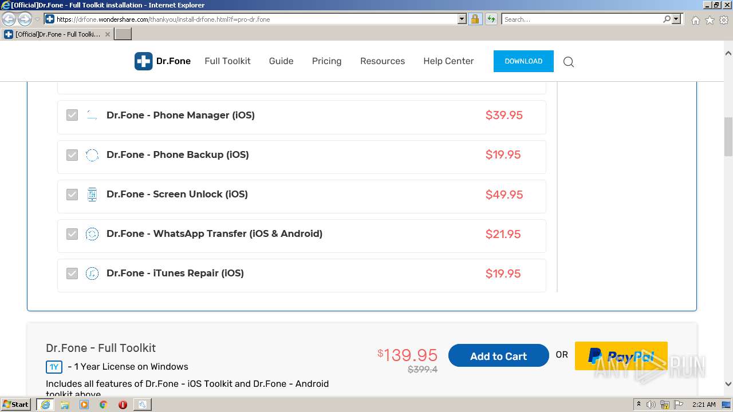Click the WhatsApp Transfer product icon
This screenshot has height=412, width=733.
click(x=92, y=234)
